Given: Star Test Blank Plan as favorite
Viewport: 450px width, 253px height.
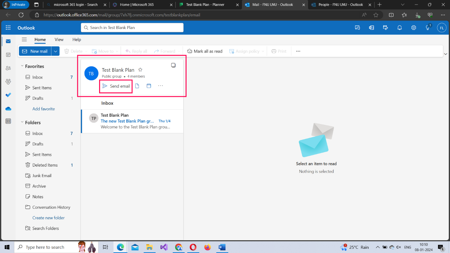Looking at the screenshot, I should pyautogui.click(x=140, y=70).
